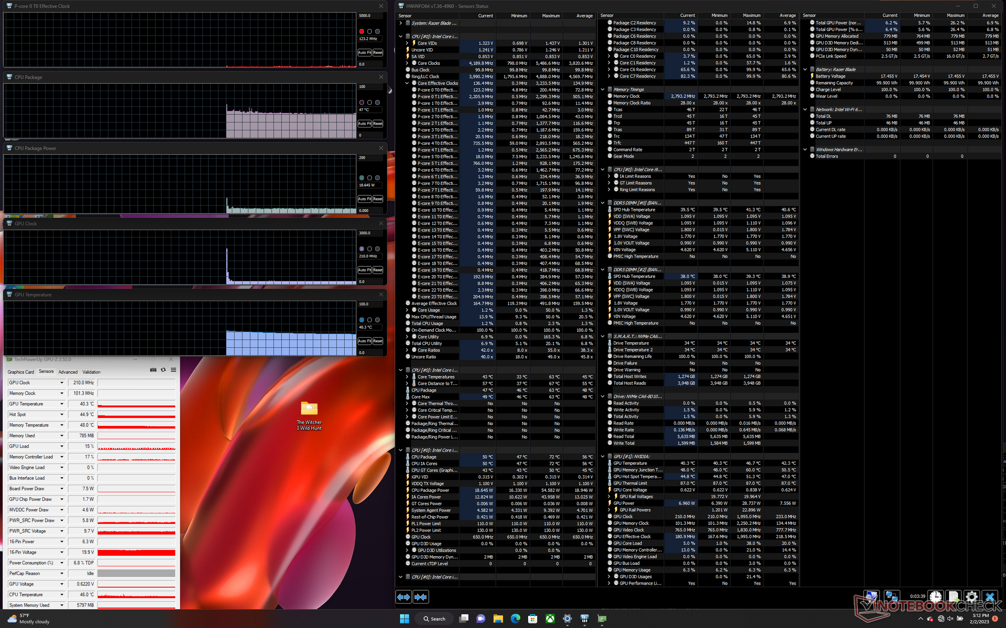1006x628 pixels.
Task: Edit min value 0.0 in GPU Temperature graph
Action: 371,353
